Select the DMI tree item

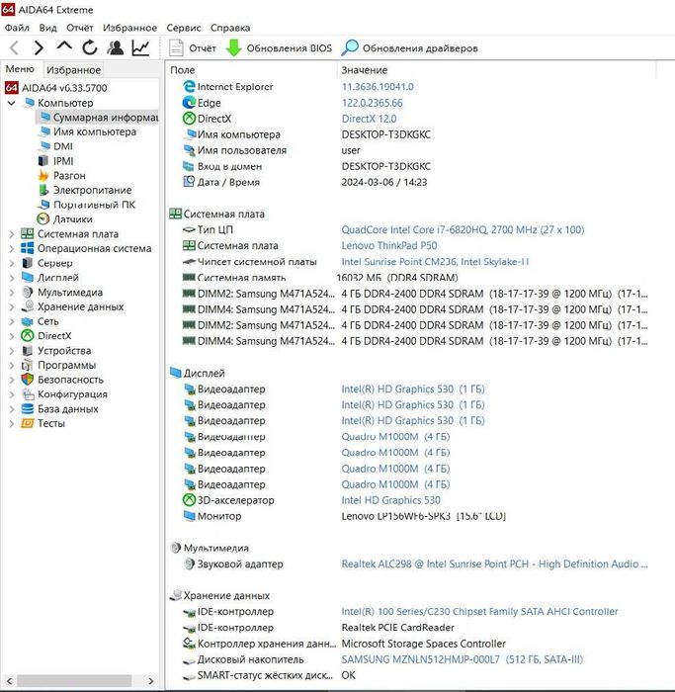(63, 146)
